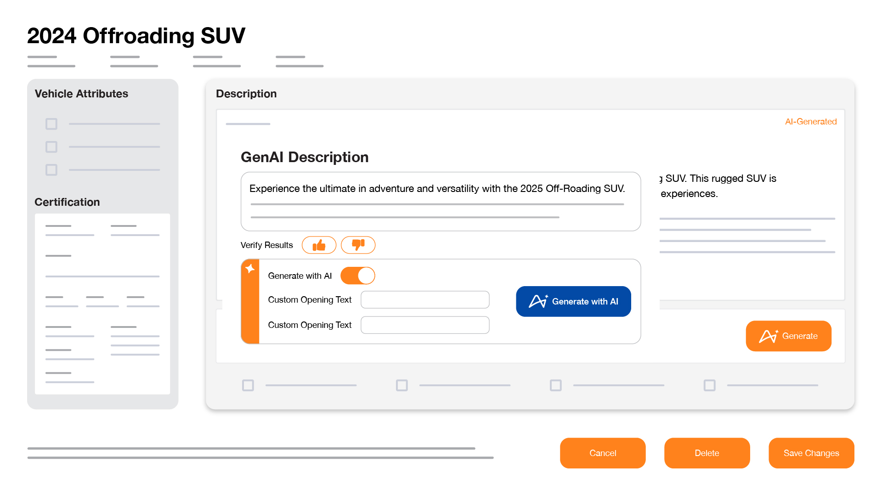The image size is (882, 496).
Task: Click Save Changes
Action: pyautogui.click(x=811, y=453)
